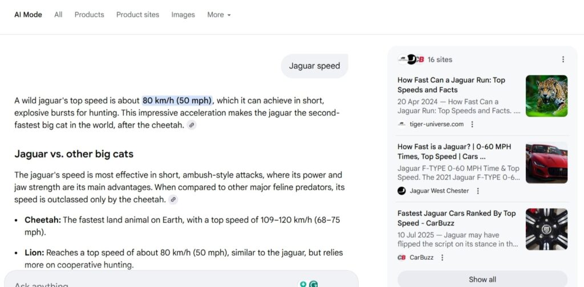Open options menu for Jaguar West Chester result
Image resolution: width=584 pixels, height=287 pixels.
point(478,191)
